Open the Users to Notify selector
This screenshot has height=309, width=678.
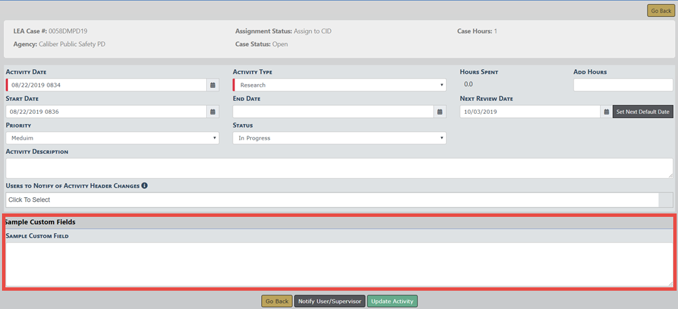point(332,200)
